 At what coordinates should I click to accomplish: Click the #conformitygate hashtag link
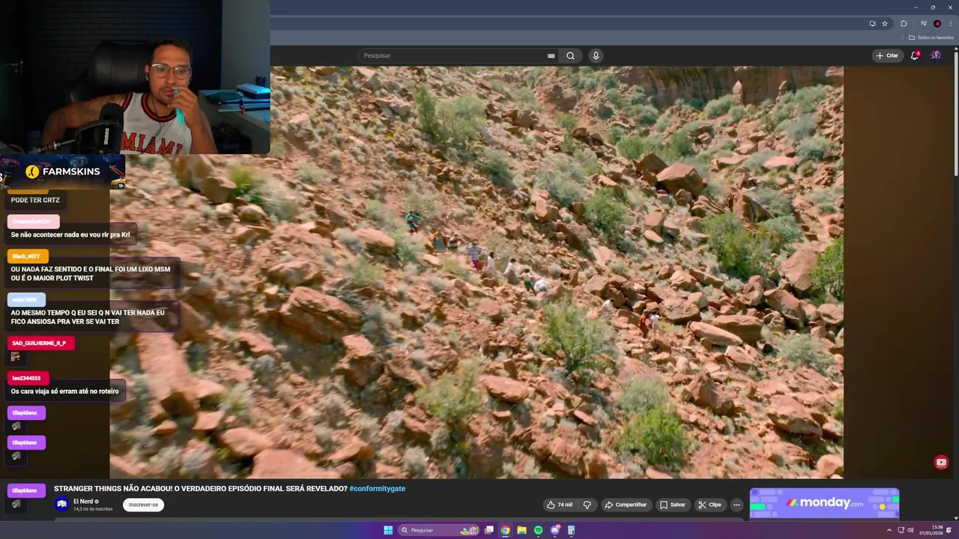pyautogui.click(x=377, y=488)
